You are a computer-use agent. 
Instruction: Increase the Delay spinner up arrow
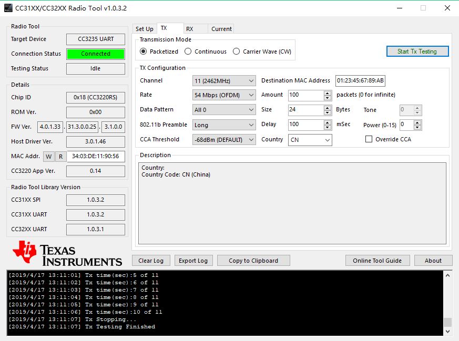tap(328, 122)
